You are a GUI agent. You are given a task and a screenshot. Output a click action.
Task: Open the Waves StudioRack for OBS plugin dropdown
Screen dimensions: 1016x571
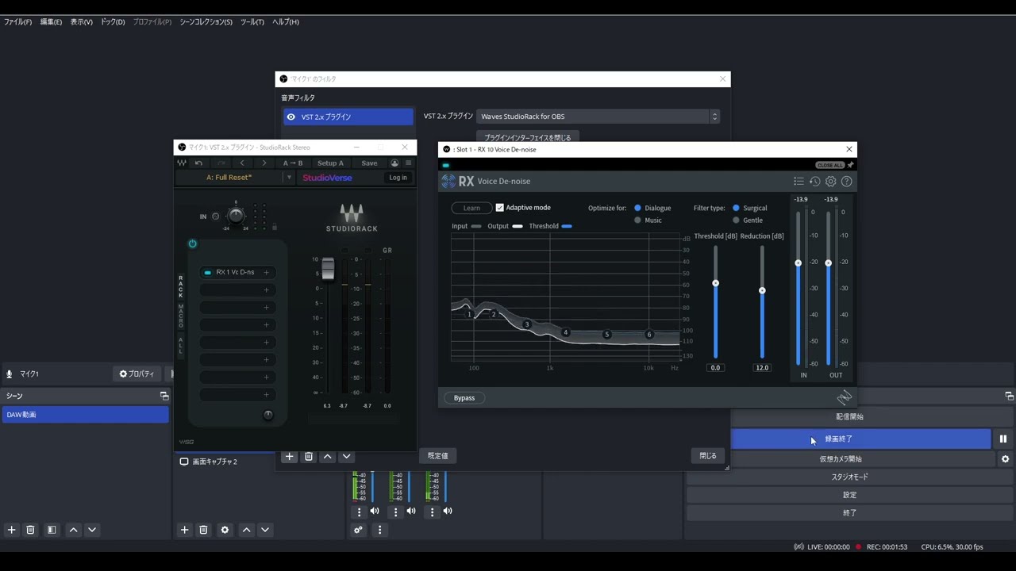[x=598, y=117]
